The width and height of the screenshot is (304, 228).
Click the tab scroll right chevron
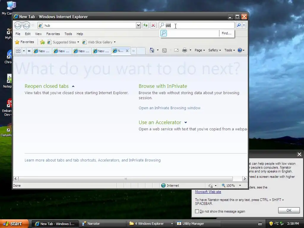click(x=134, y=51)
